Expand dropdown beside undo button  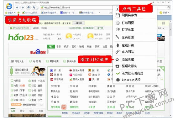coord(37,8)
